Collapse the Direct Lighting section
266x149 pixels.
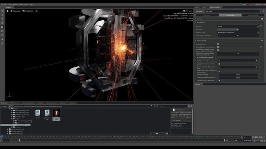click(196, 41)
